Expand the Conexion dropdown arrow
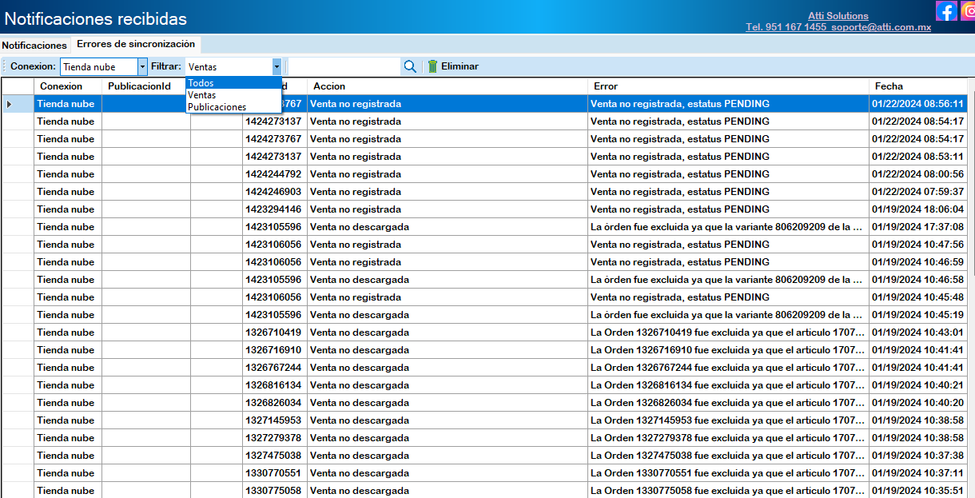 tap(143, 66)
